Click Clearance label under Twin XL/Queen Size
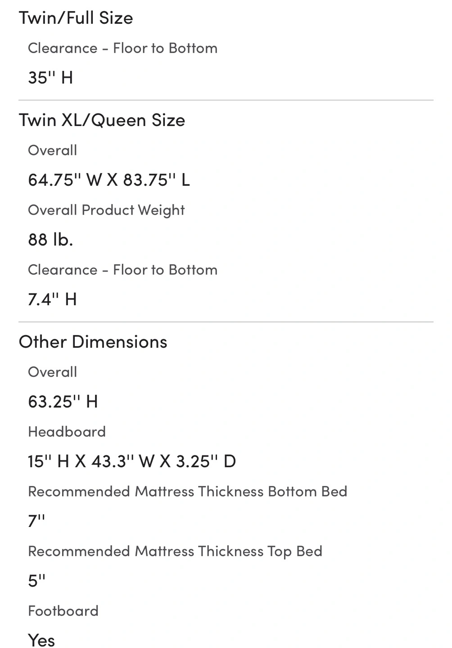452x648 pixels. 122,270
